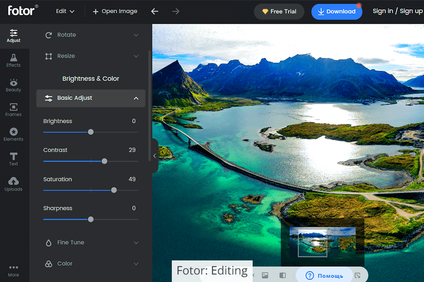Expand the Resize section
This screenshot has height=282, width=424.
(x=91, y=56)
